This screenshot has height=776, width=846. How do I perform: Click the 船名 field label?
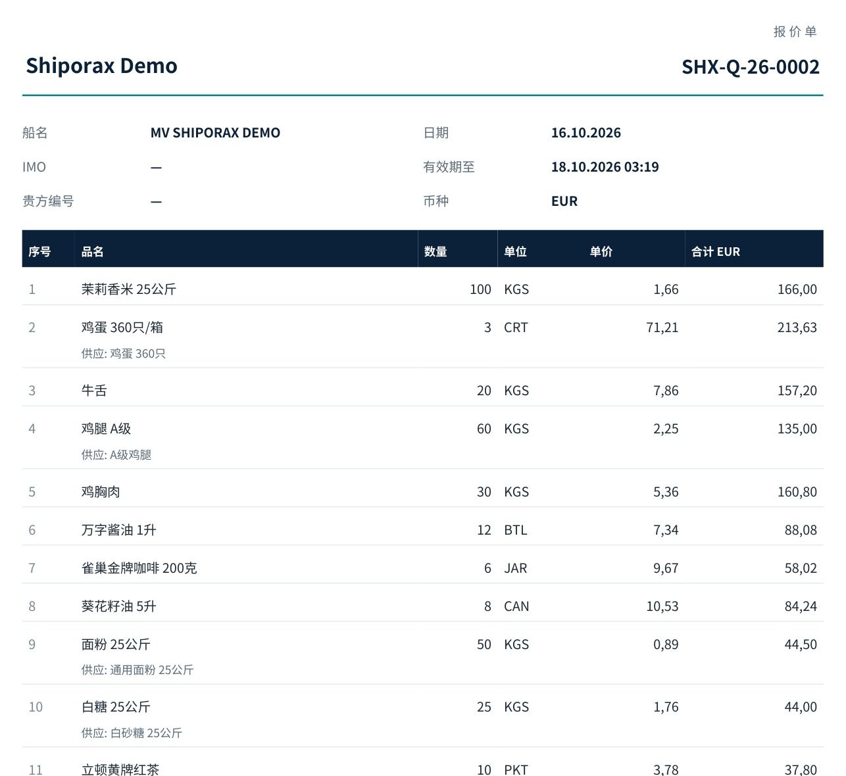pyautogui.click(x=35, y=133)
